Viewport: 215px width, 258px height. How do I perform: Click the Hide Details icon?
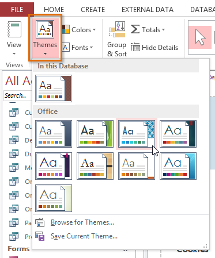[135, 47]
